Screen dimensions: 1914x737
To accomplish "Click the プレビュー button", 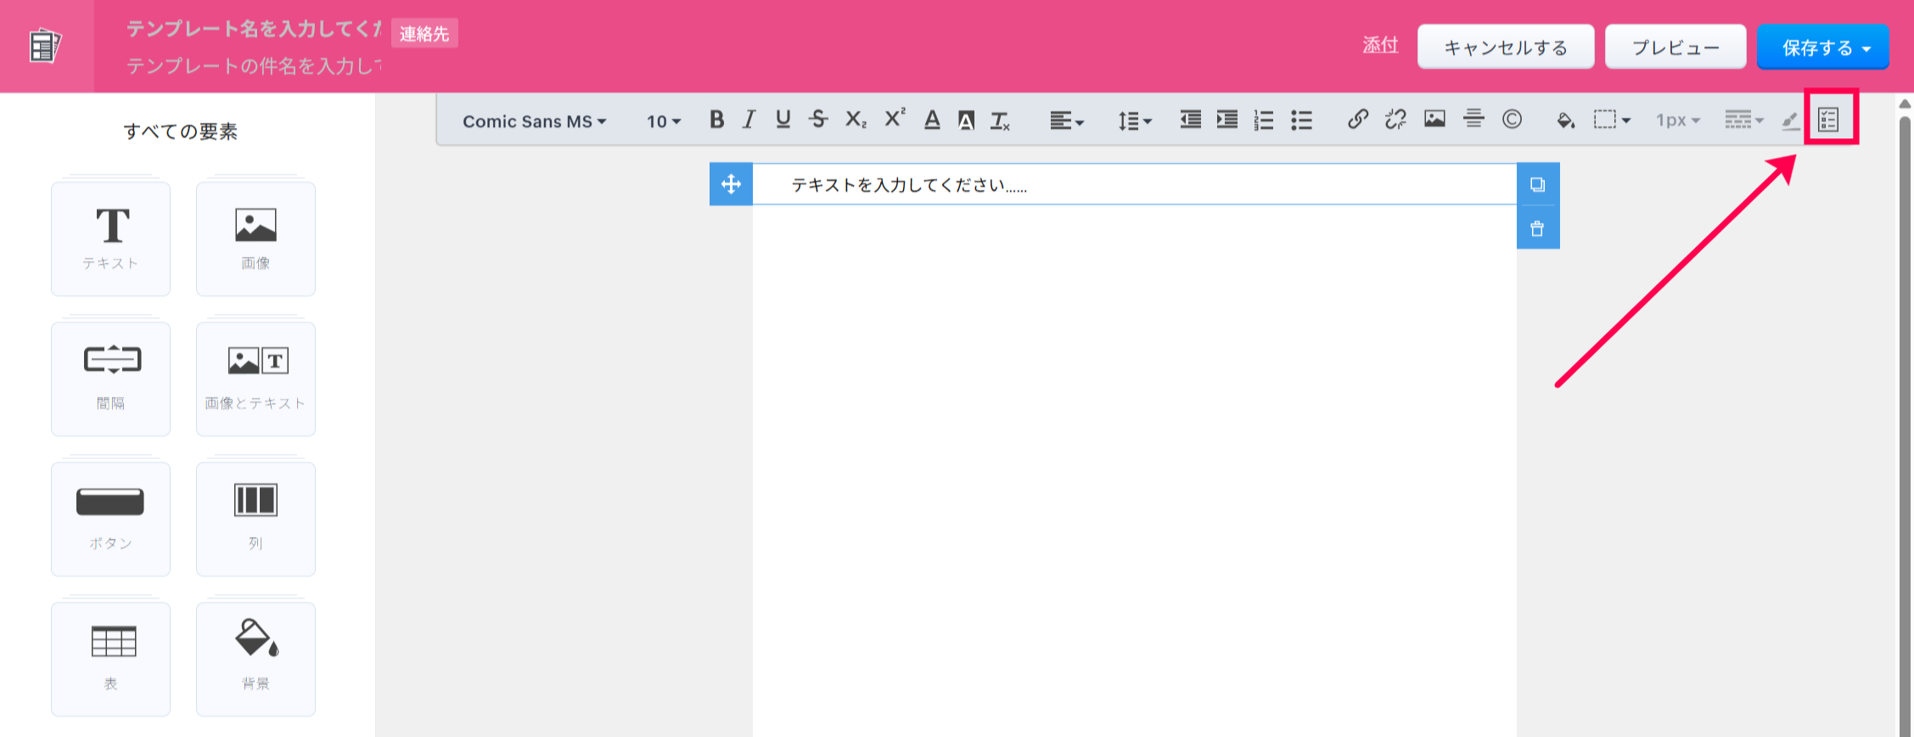I will pyautogui.click(x=1675, y=48).
